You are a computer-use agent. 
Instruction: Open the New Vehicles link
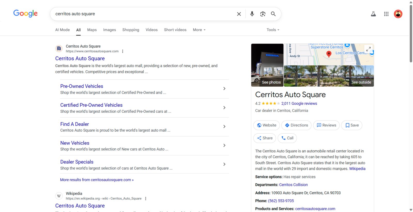coord(75,143)
